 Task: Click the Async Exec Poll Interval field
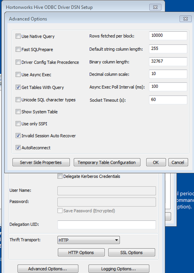click(x=168, y=87)
